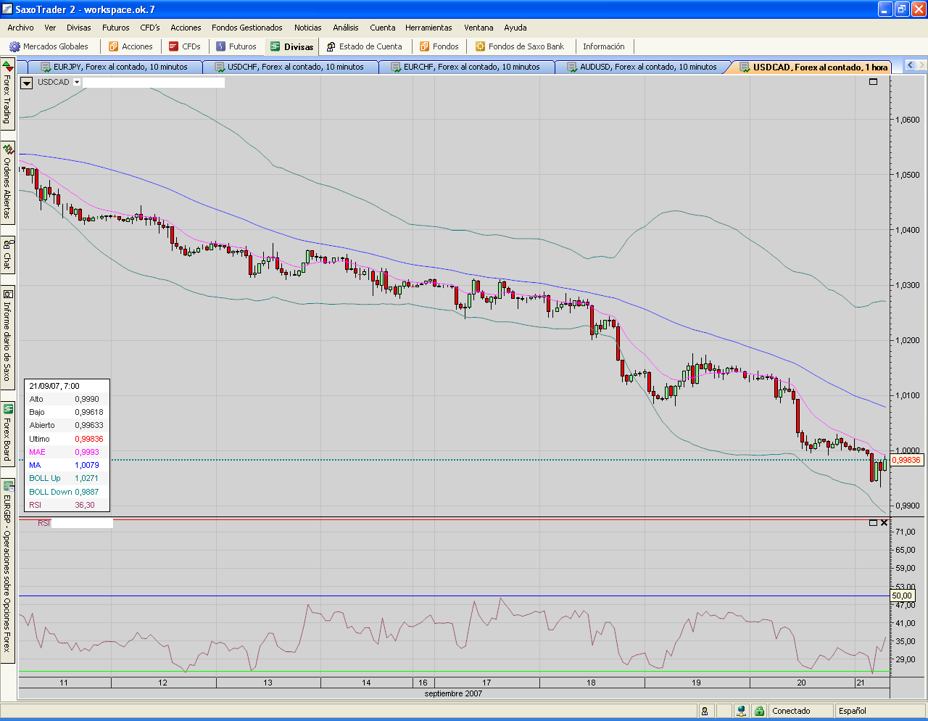Open the chart menu black arrow button
Viewport: 928px width, 721px height.
pos(27,83)
